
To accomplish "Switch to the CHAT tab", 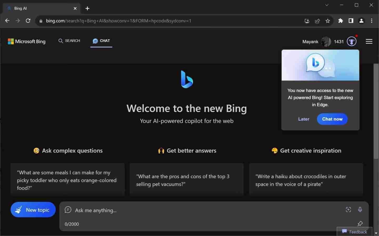I will tap(101, 41).
